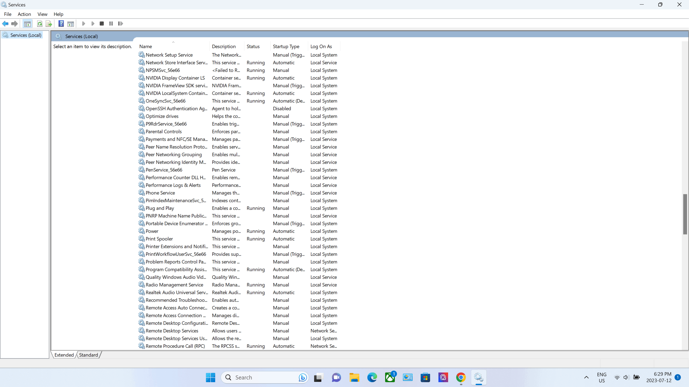
Task: Open the Help toolbar icon
Action: point(61,24)
